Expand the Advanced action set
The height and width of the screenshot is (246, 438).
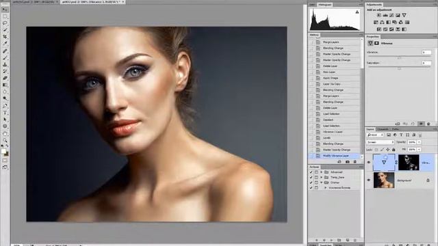pos(322,172)
